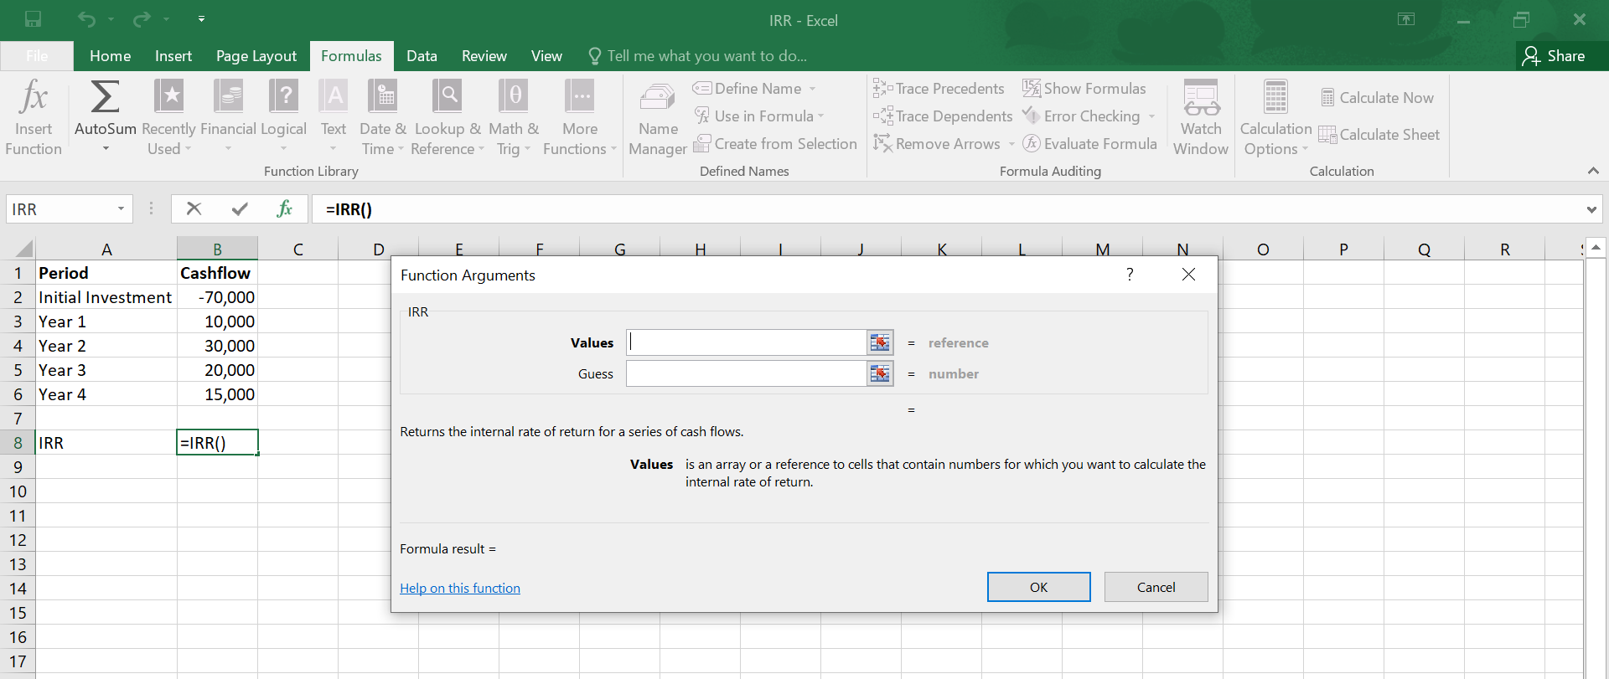Click Create from Selection

[x=775, y=144]
